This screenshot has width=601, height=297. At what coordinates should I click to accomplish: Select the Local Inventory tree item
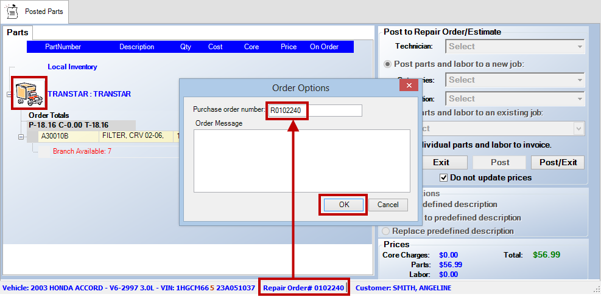coord(72,67)
